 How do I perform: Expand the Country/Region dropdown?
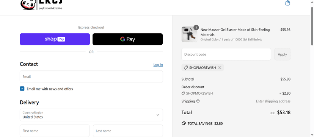tap(91, 115)
